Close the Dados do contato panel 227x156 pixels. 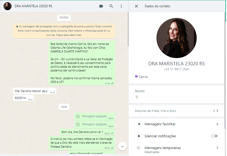point(136,6)
